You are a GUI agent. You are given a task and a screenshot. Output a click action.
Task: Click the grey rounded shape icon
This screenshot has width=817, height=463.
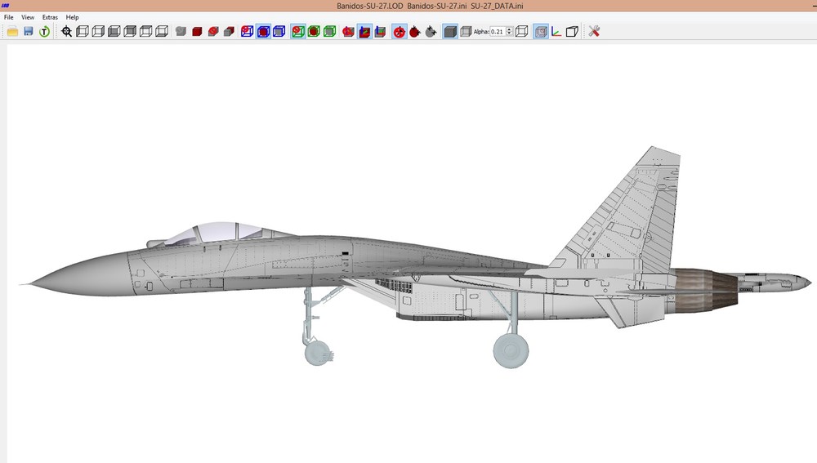pyautogui.click(x=181, y=31)
